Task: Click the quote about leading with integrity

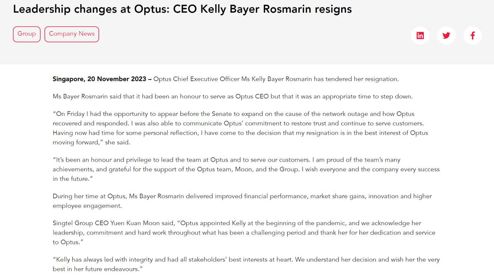Action: tap(246, 264)
